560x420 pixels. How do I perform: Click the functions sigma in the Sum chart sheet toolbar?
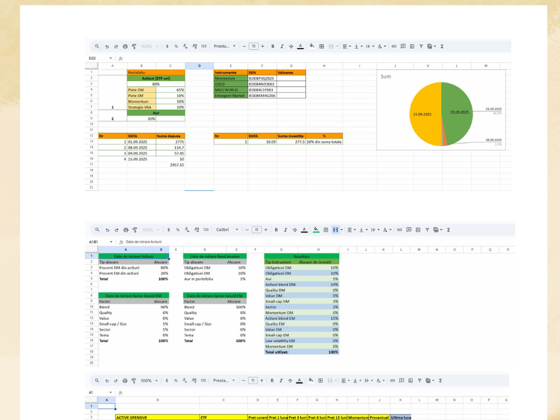[x=442, y=46]
